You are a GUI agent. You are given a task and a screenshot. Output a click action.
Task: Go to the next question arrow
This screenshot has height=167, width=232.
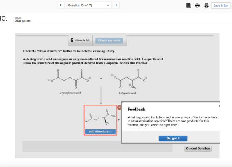click(116, 5)
